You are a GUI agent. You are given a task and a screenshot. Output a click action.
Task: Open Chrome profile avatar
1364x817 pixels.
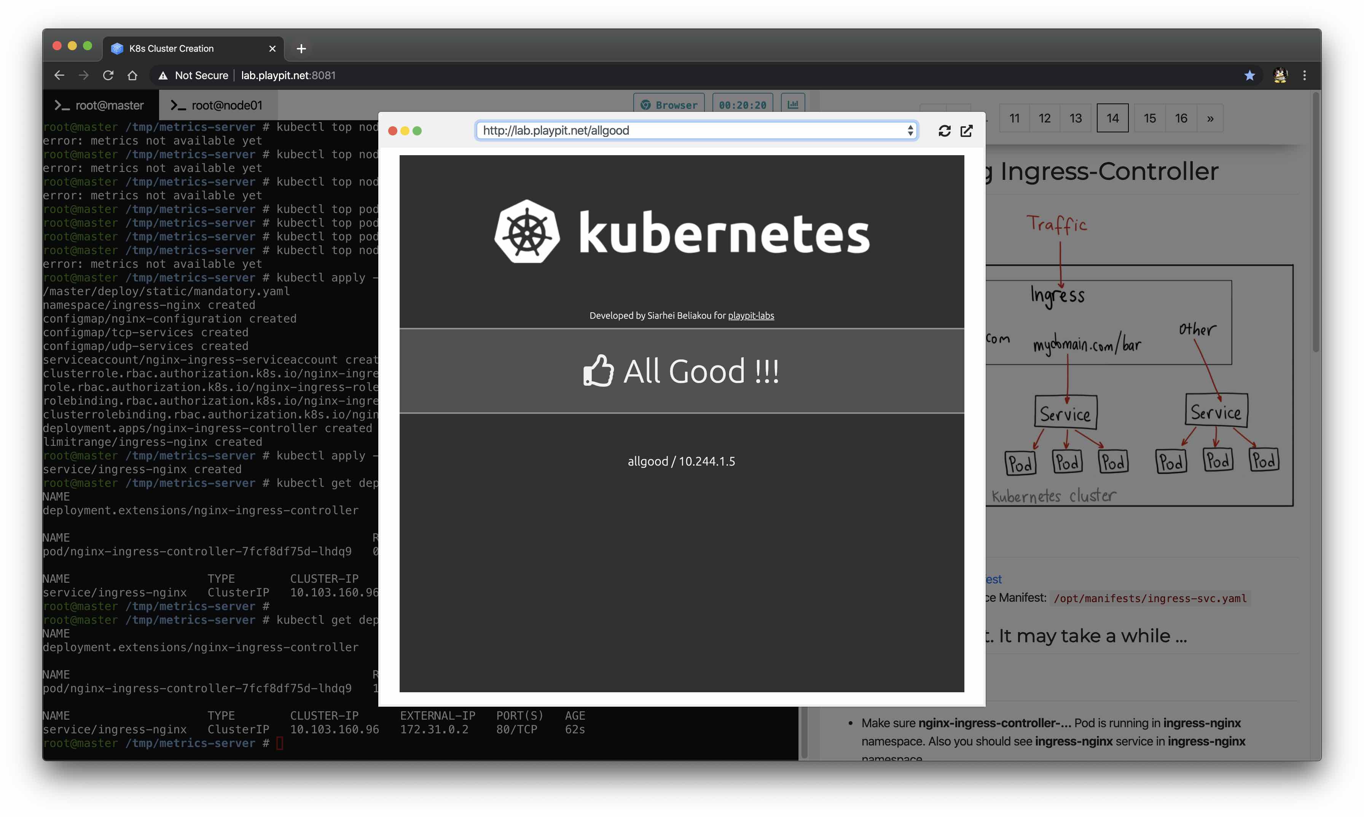pos(1280,75)
